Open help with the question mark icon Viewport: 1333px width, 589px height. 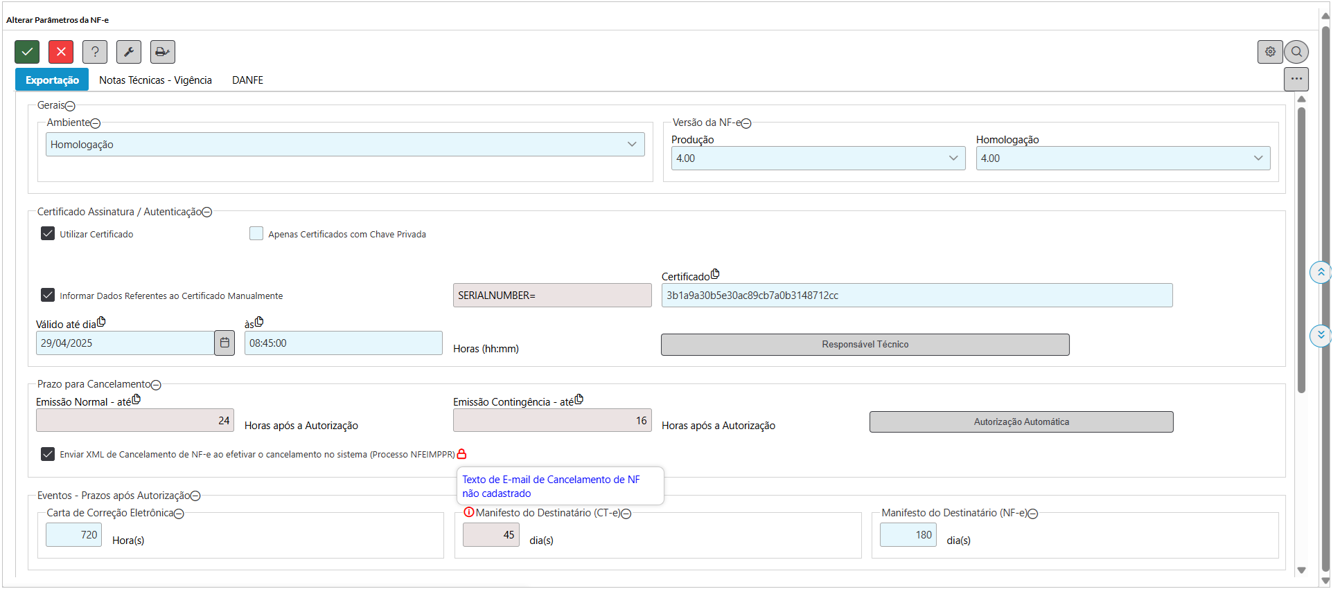click(95, 52)
